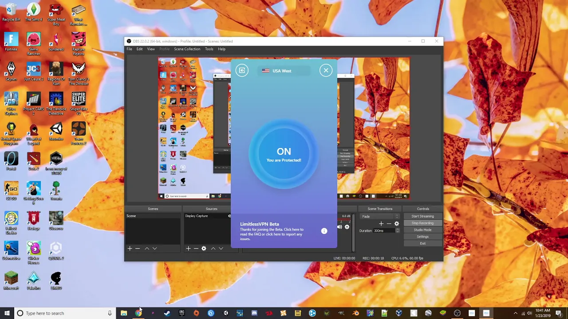This screenshot has height=319, width=568.
Task: Click the Stop Recording button
Action: click(x=422, y=223)
